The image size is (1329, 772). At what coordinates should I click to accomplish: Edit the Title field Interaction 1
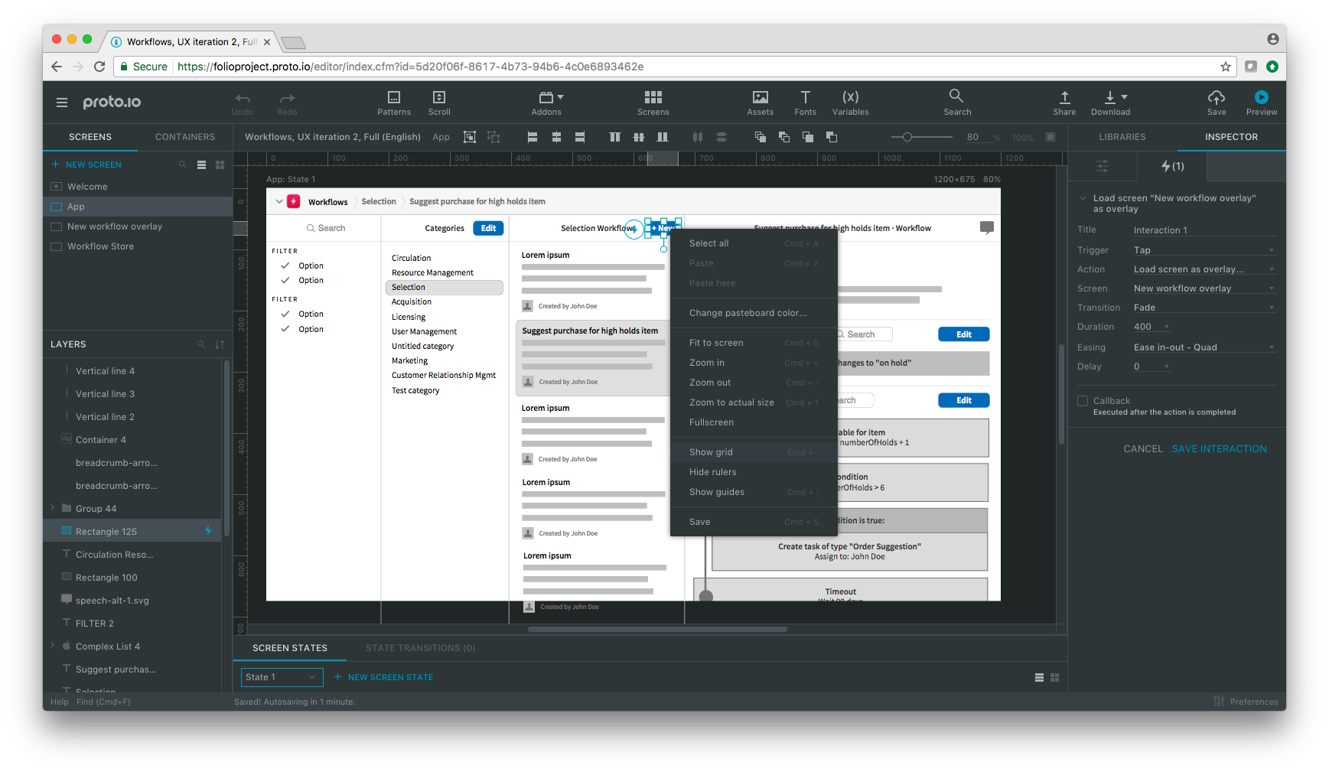coord(1204,230)
